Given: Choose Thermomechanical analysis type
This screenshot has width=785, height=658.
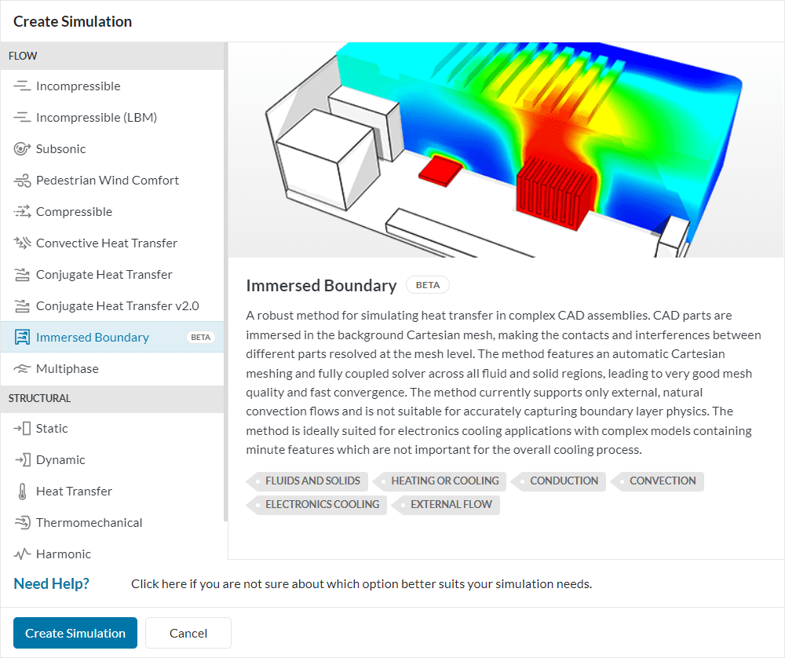Looking at the screenshot, I should (x=89, y=523).
